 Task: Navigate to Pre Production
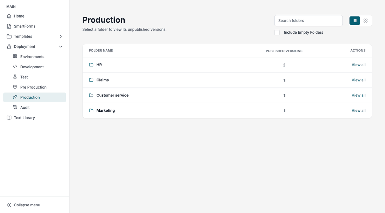[x=35, y=87]
